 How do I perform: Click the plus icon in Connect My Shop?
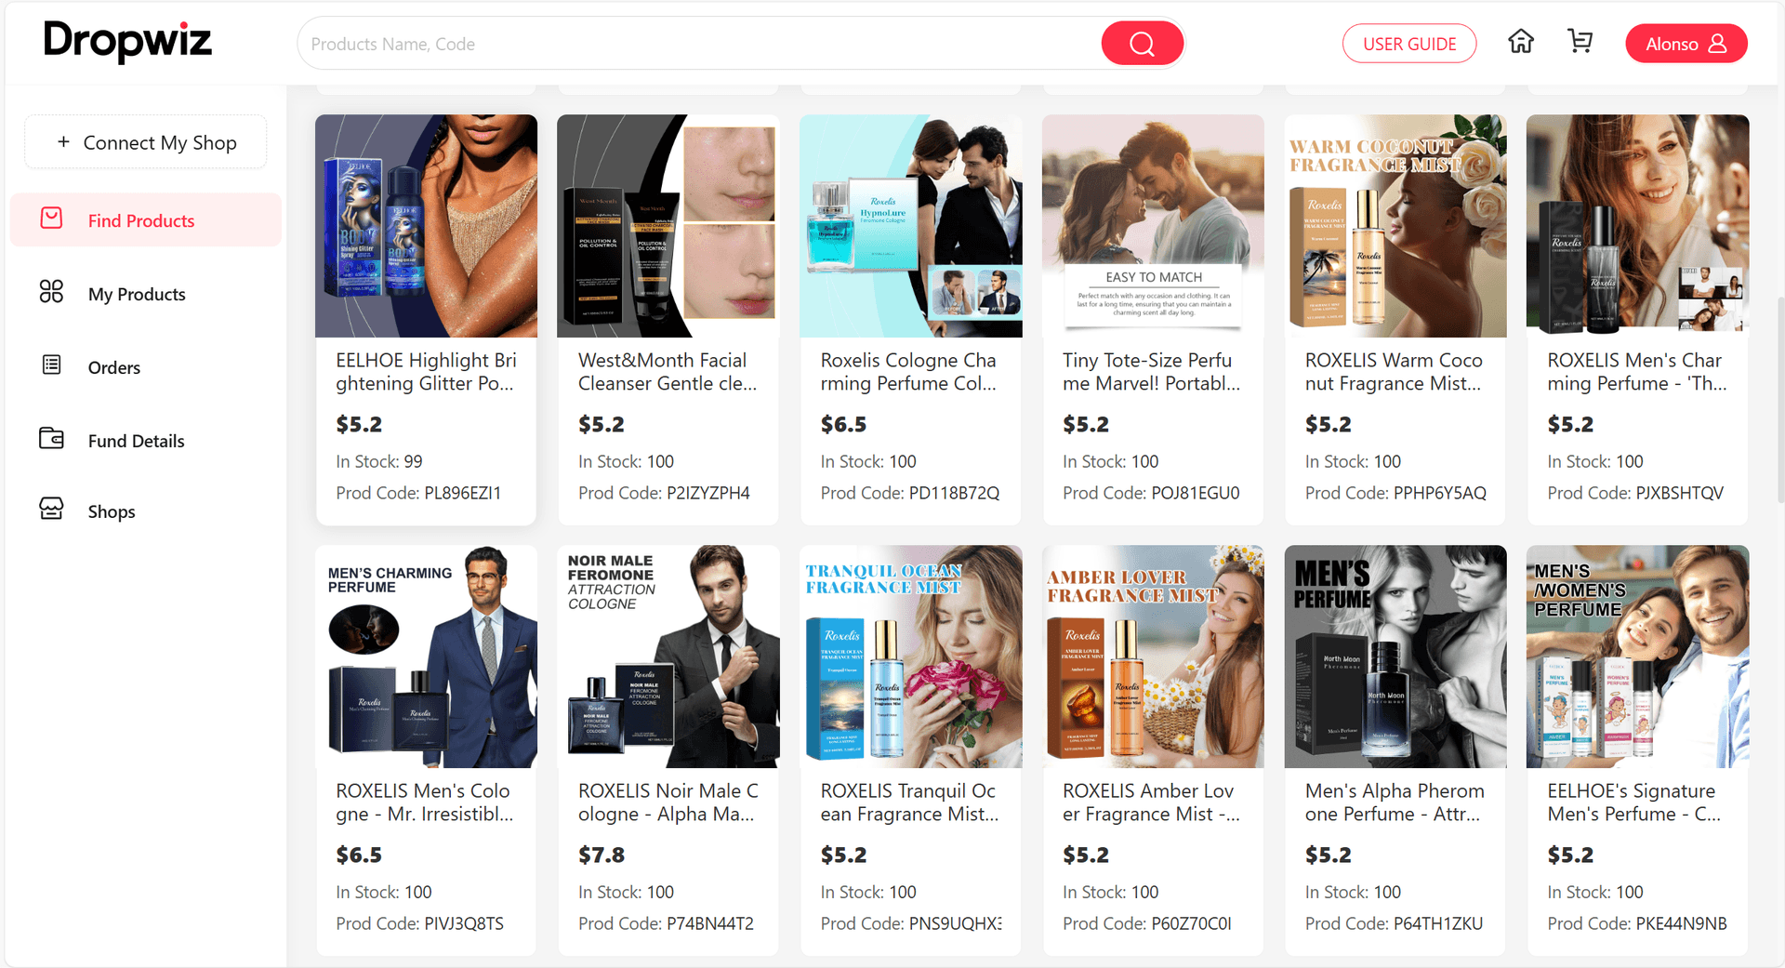point(63,142)
